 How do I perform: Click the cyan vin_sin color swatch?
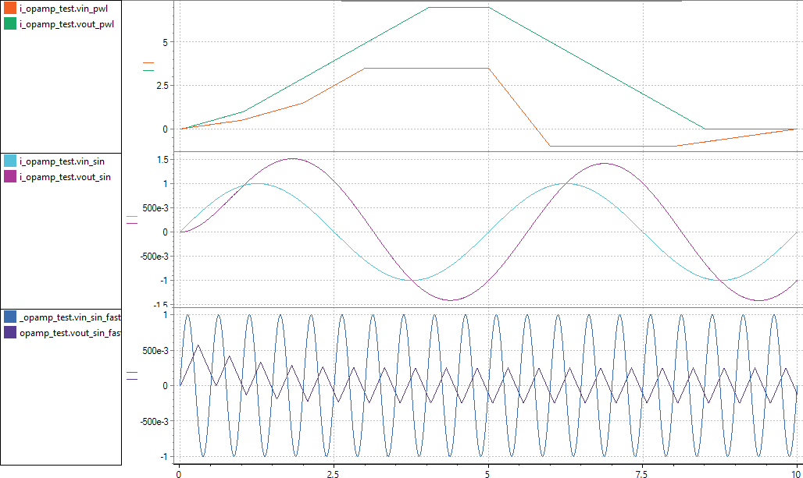point(9,161)
